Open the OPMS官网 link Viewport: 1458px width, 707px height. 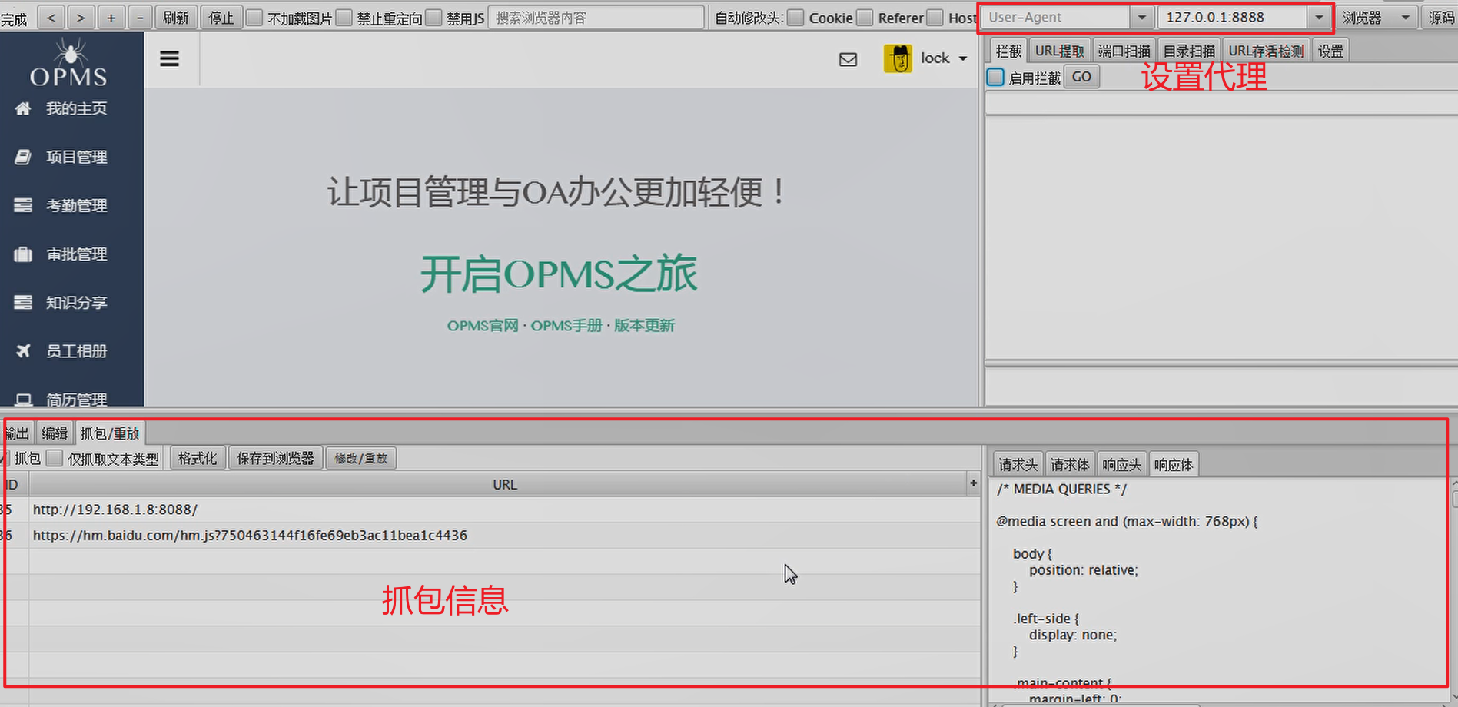point(483,326)
